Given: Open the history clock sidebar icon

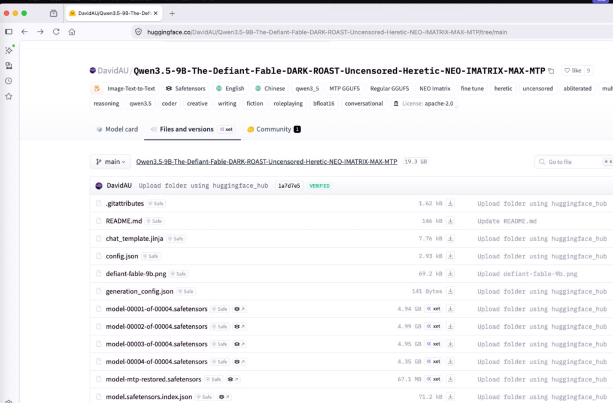Looking at the screenshot, I should 8,81.
